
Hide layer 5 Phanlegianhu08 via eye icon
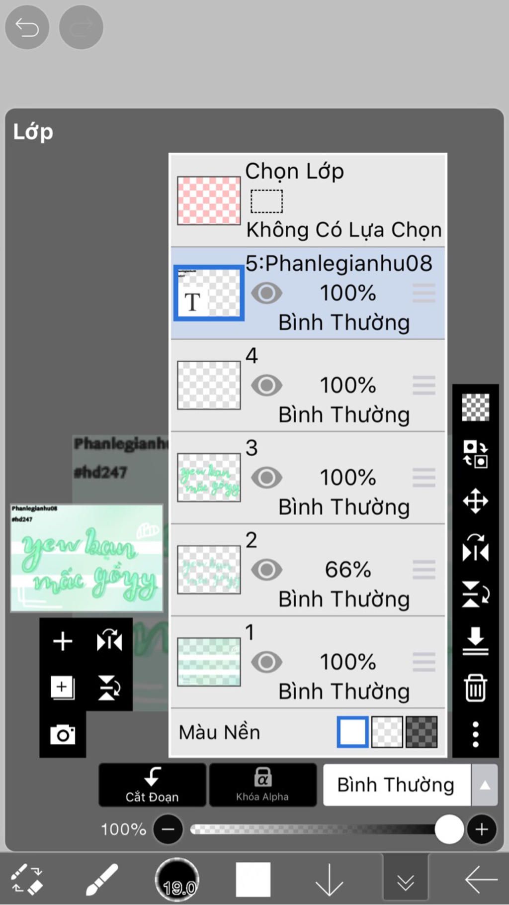(266, 294)
